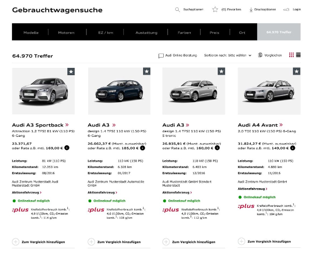Click Aktionsfahrzeug link under Standort Musterstadt
The image size is (312, 253).
coord(177,192)
